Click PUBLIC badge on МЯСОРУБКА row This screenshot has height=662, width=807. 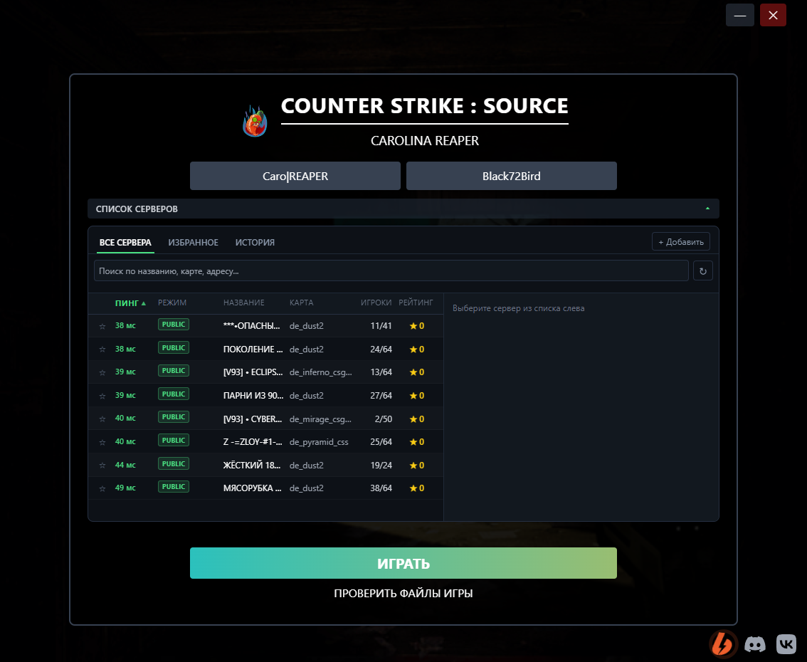coord(174,486)
